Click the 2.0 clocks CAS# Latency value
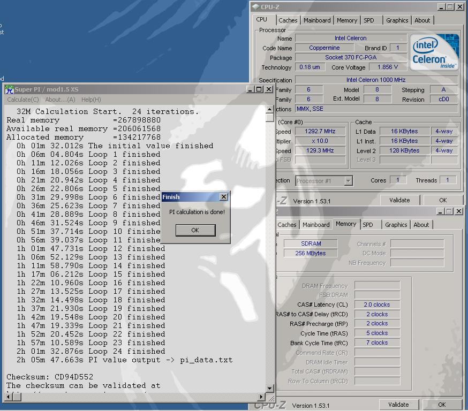Image resolution: width=468 pixels, height=411 pixels. point(377,305)
